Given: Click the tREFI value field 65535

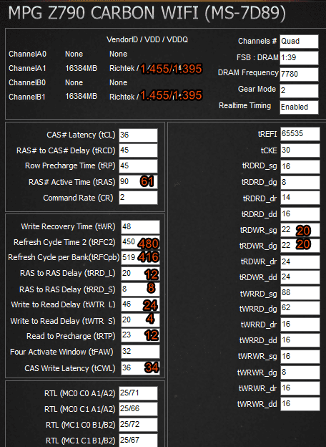Looking at the screenshot, I should tap(300, 134).
